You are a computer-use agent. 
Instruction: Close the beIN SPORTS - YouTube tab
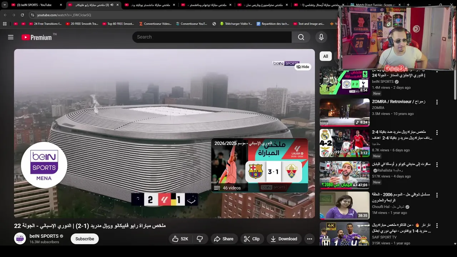pos(61,5)
